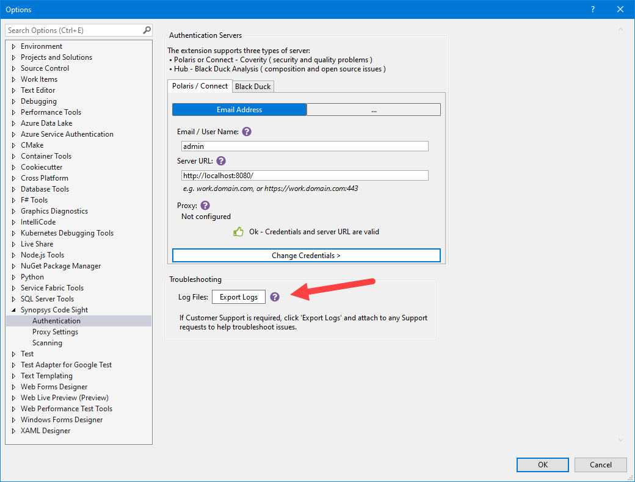Click the search magnifier icon in Search Options
The width and height of the screenshot is (635, 482).
(x=146, y=29)
